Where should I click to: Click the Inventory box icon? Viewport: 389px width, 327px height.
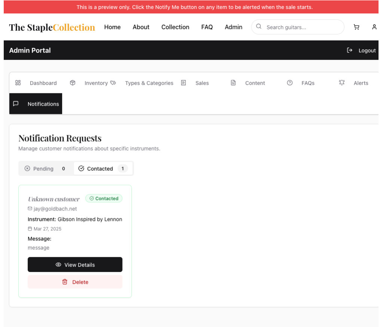click(73, 83)
